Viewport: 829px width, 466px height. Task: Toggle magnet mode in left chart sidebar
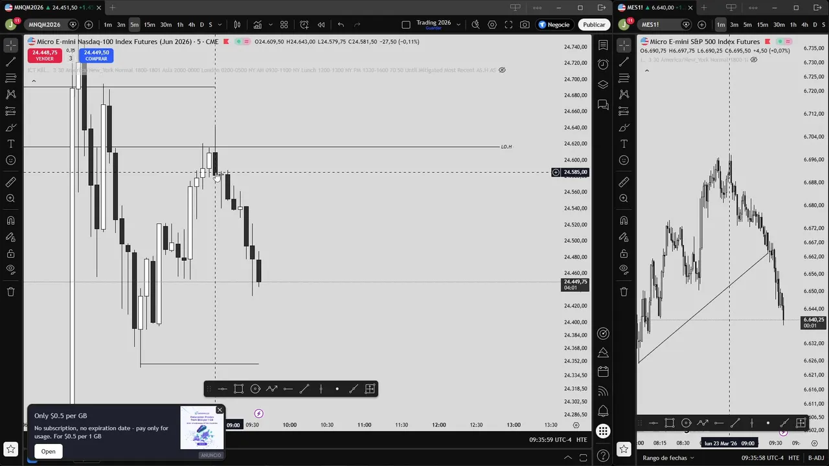(x=10, y=221)
